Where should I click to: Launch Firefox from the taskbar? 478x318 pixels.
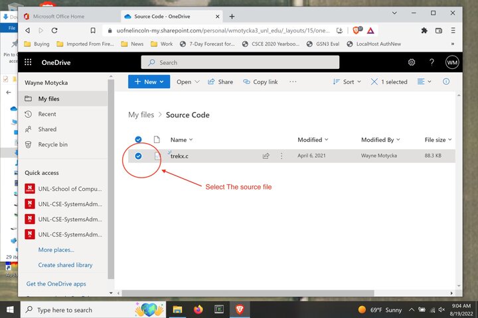click(x=198, y=310)
